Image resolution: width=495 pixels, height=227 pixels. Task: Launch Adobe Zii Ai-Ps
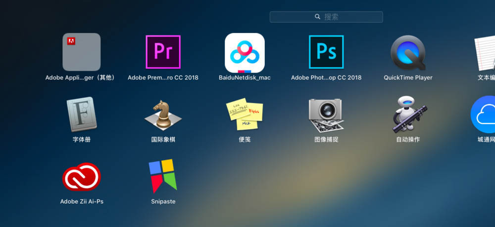82,177
